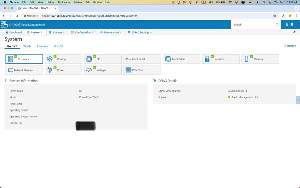
Task: Open the PCIe Slots tile
Action: (x=142, y=70)
